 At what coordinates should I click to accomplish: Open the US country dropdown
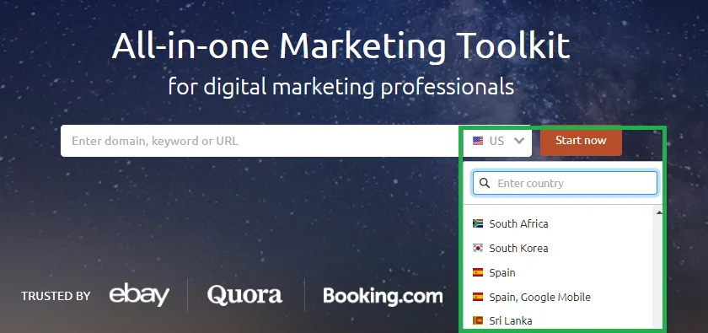(497, 141)
